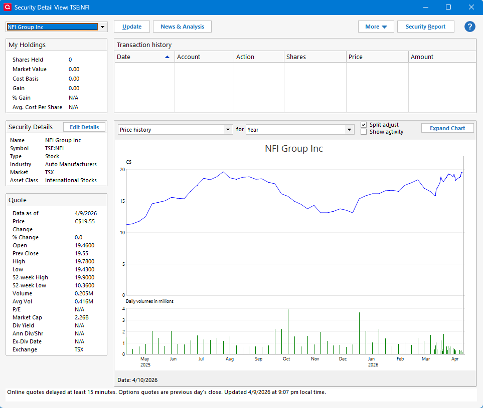Click the Date column sort arrow
This screenshot has height=408, width=483.
[167, 57]
